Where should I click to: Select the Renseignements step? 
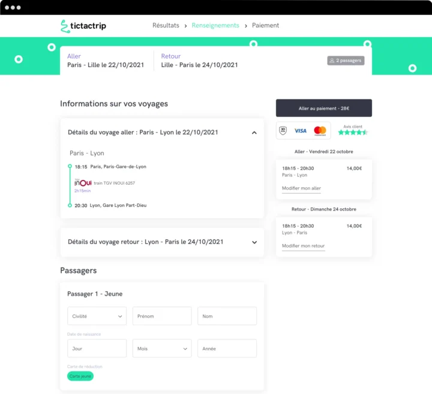215,26
